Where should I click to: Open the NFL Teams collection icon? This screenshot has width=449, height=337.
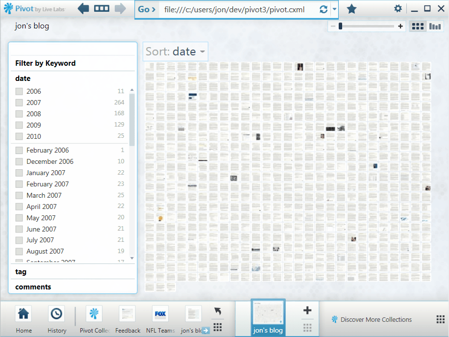pyautogui.click(x=160, y=313)
